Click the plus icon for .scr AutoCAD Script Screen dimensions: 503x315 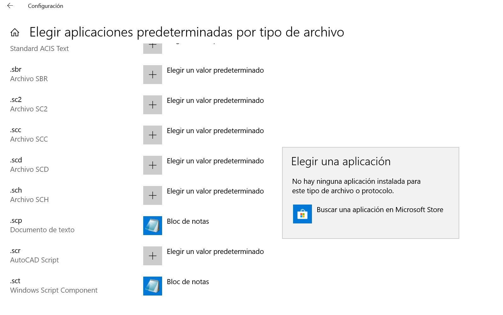click(153, 256)
